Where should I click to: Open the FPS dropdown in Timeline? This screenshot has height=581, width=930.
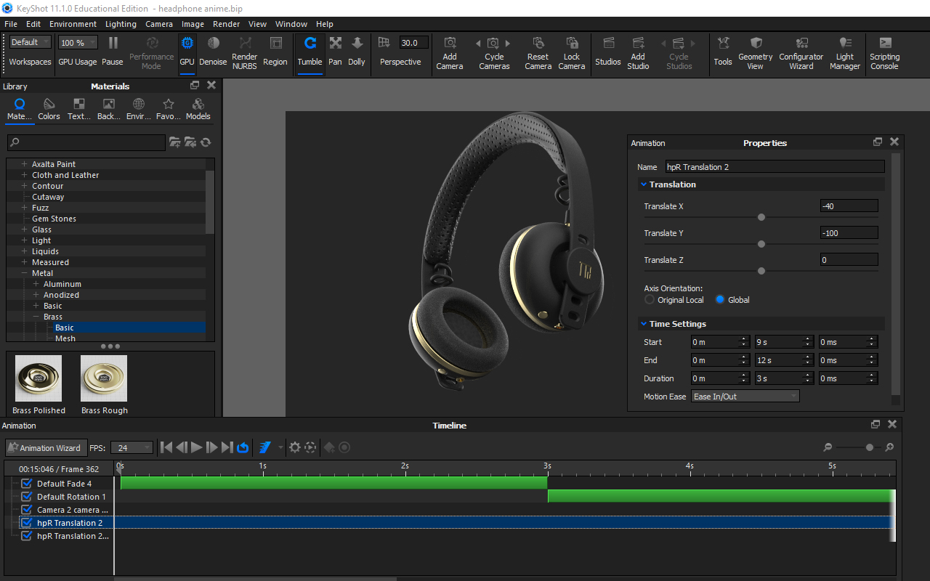coord(132,447)
